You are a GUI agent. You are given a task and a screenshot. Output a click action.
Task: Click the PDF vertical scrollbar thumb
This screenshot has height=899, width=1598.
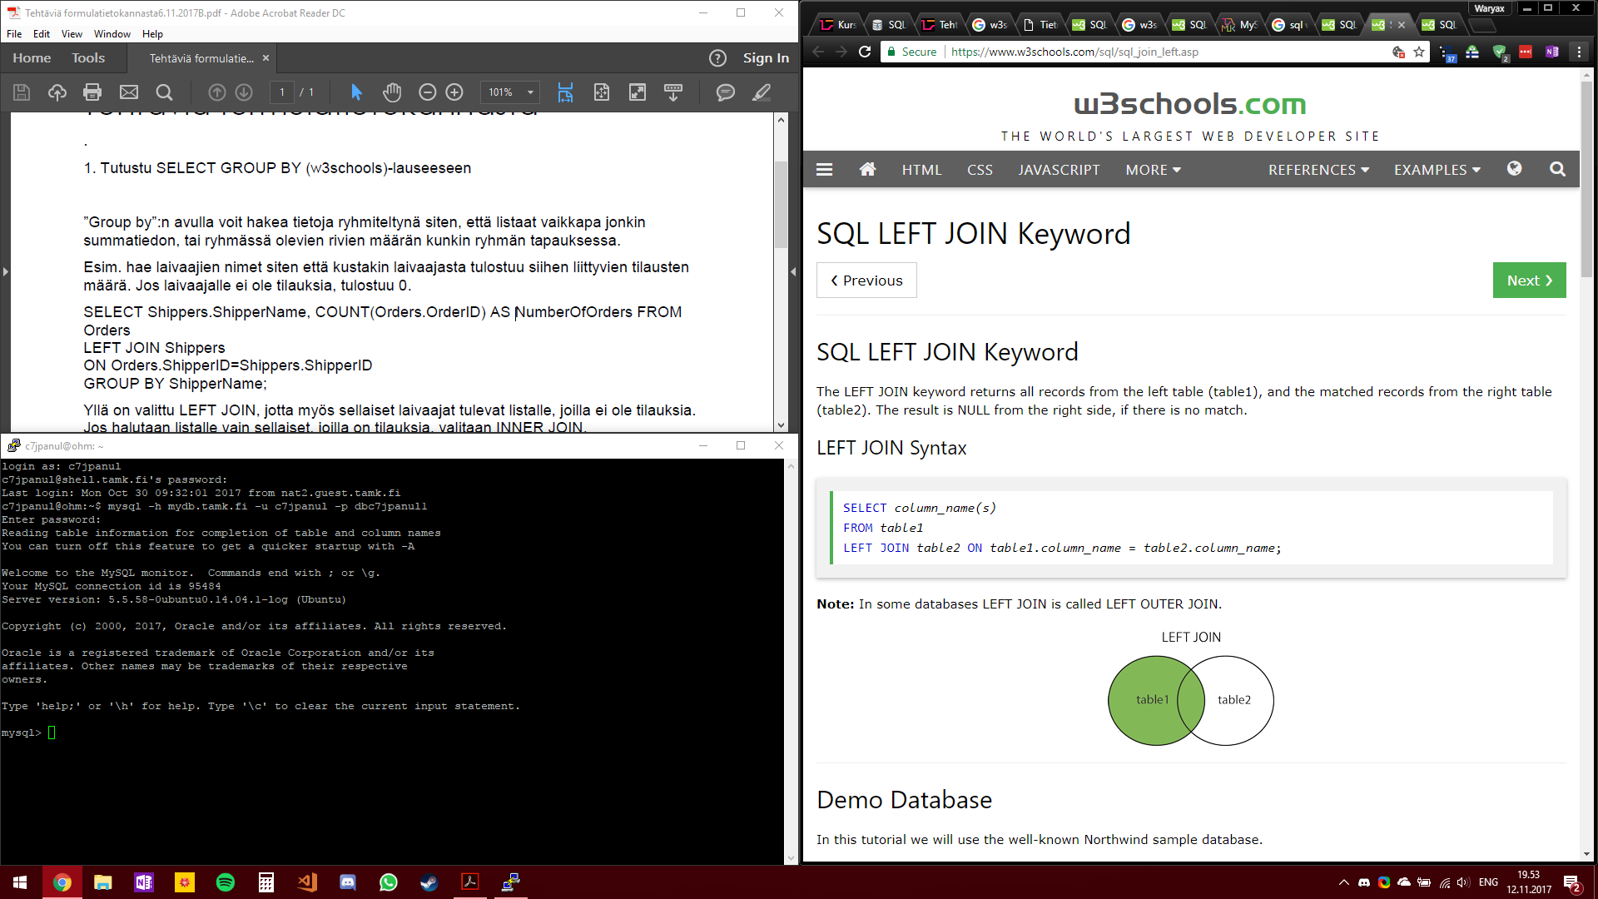click(781, 204)
